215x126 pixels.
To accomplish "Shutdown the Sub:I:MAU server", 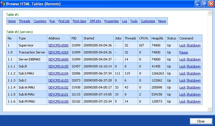I will 194,73.
